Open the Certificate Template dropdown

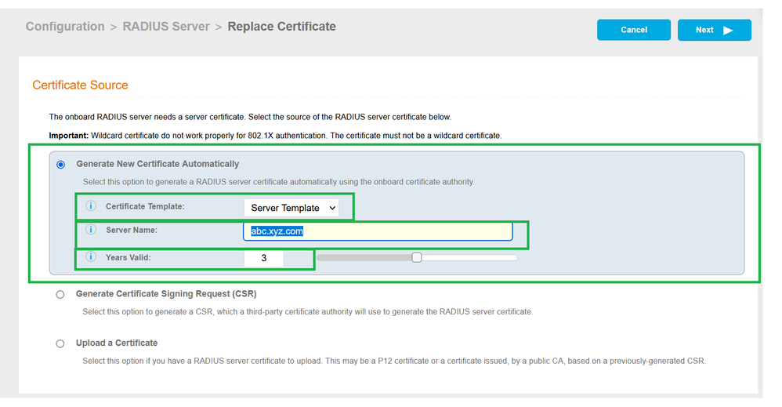point(291,208)
